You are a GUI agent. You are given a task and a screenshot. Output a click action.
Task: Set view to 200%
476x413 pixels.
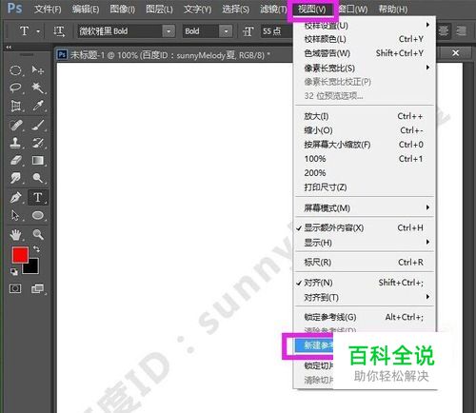click(x=365, y=173)
